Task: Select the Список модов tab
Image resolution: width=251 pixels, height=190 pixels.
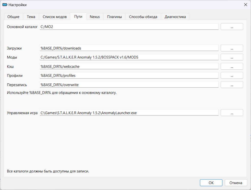Action: pyautogui.click(x=55, y=17)
